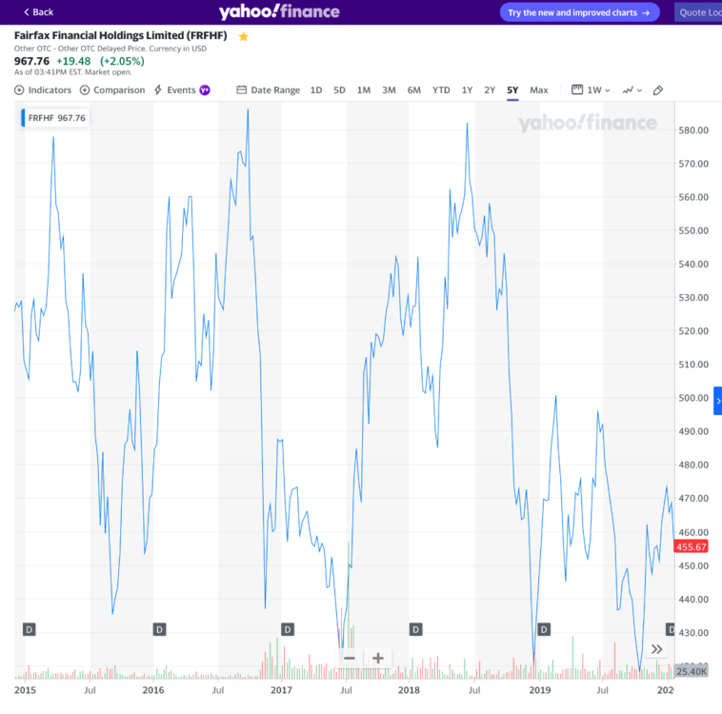Select the 1Y range
The image size is (722, 714).
point(467,90)
